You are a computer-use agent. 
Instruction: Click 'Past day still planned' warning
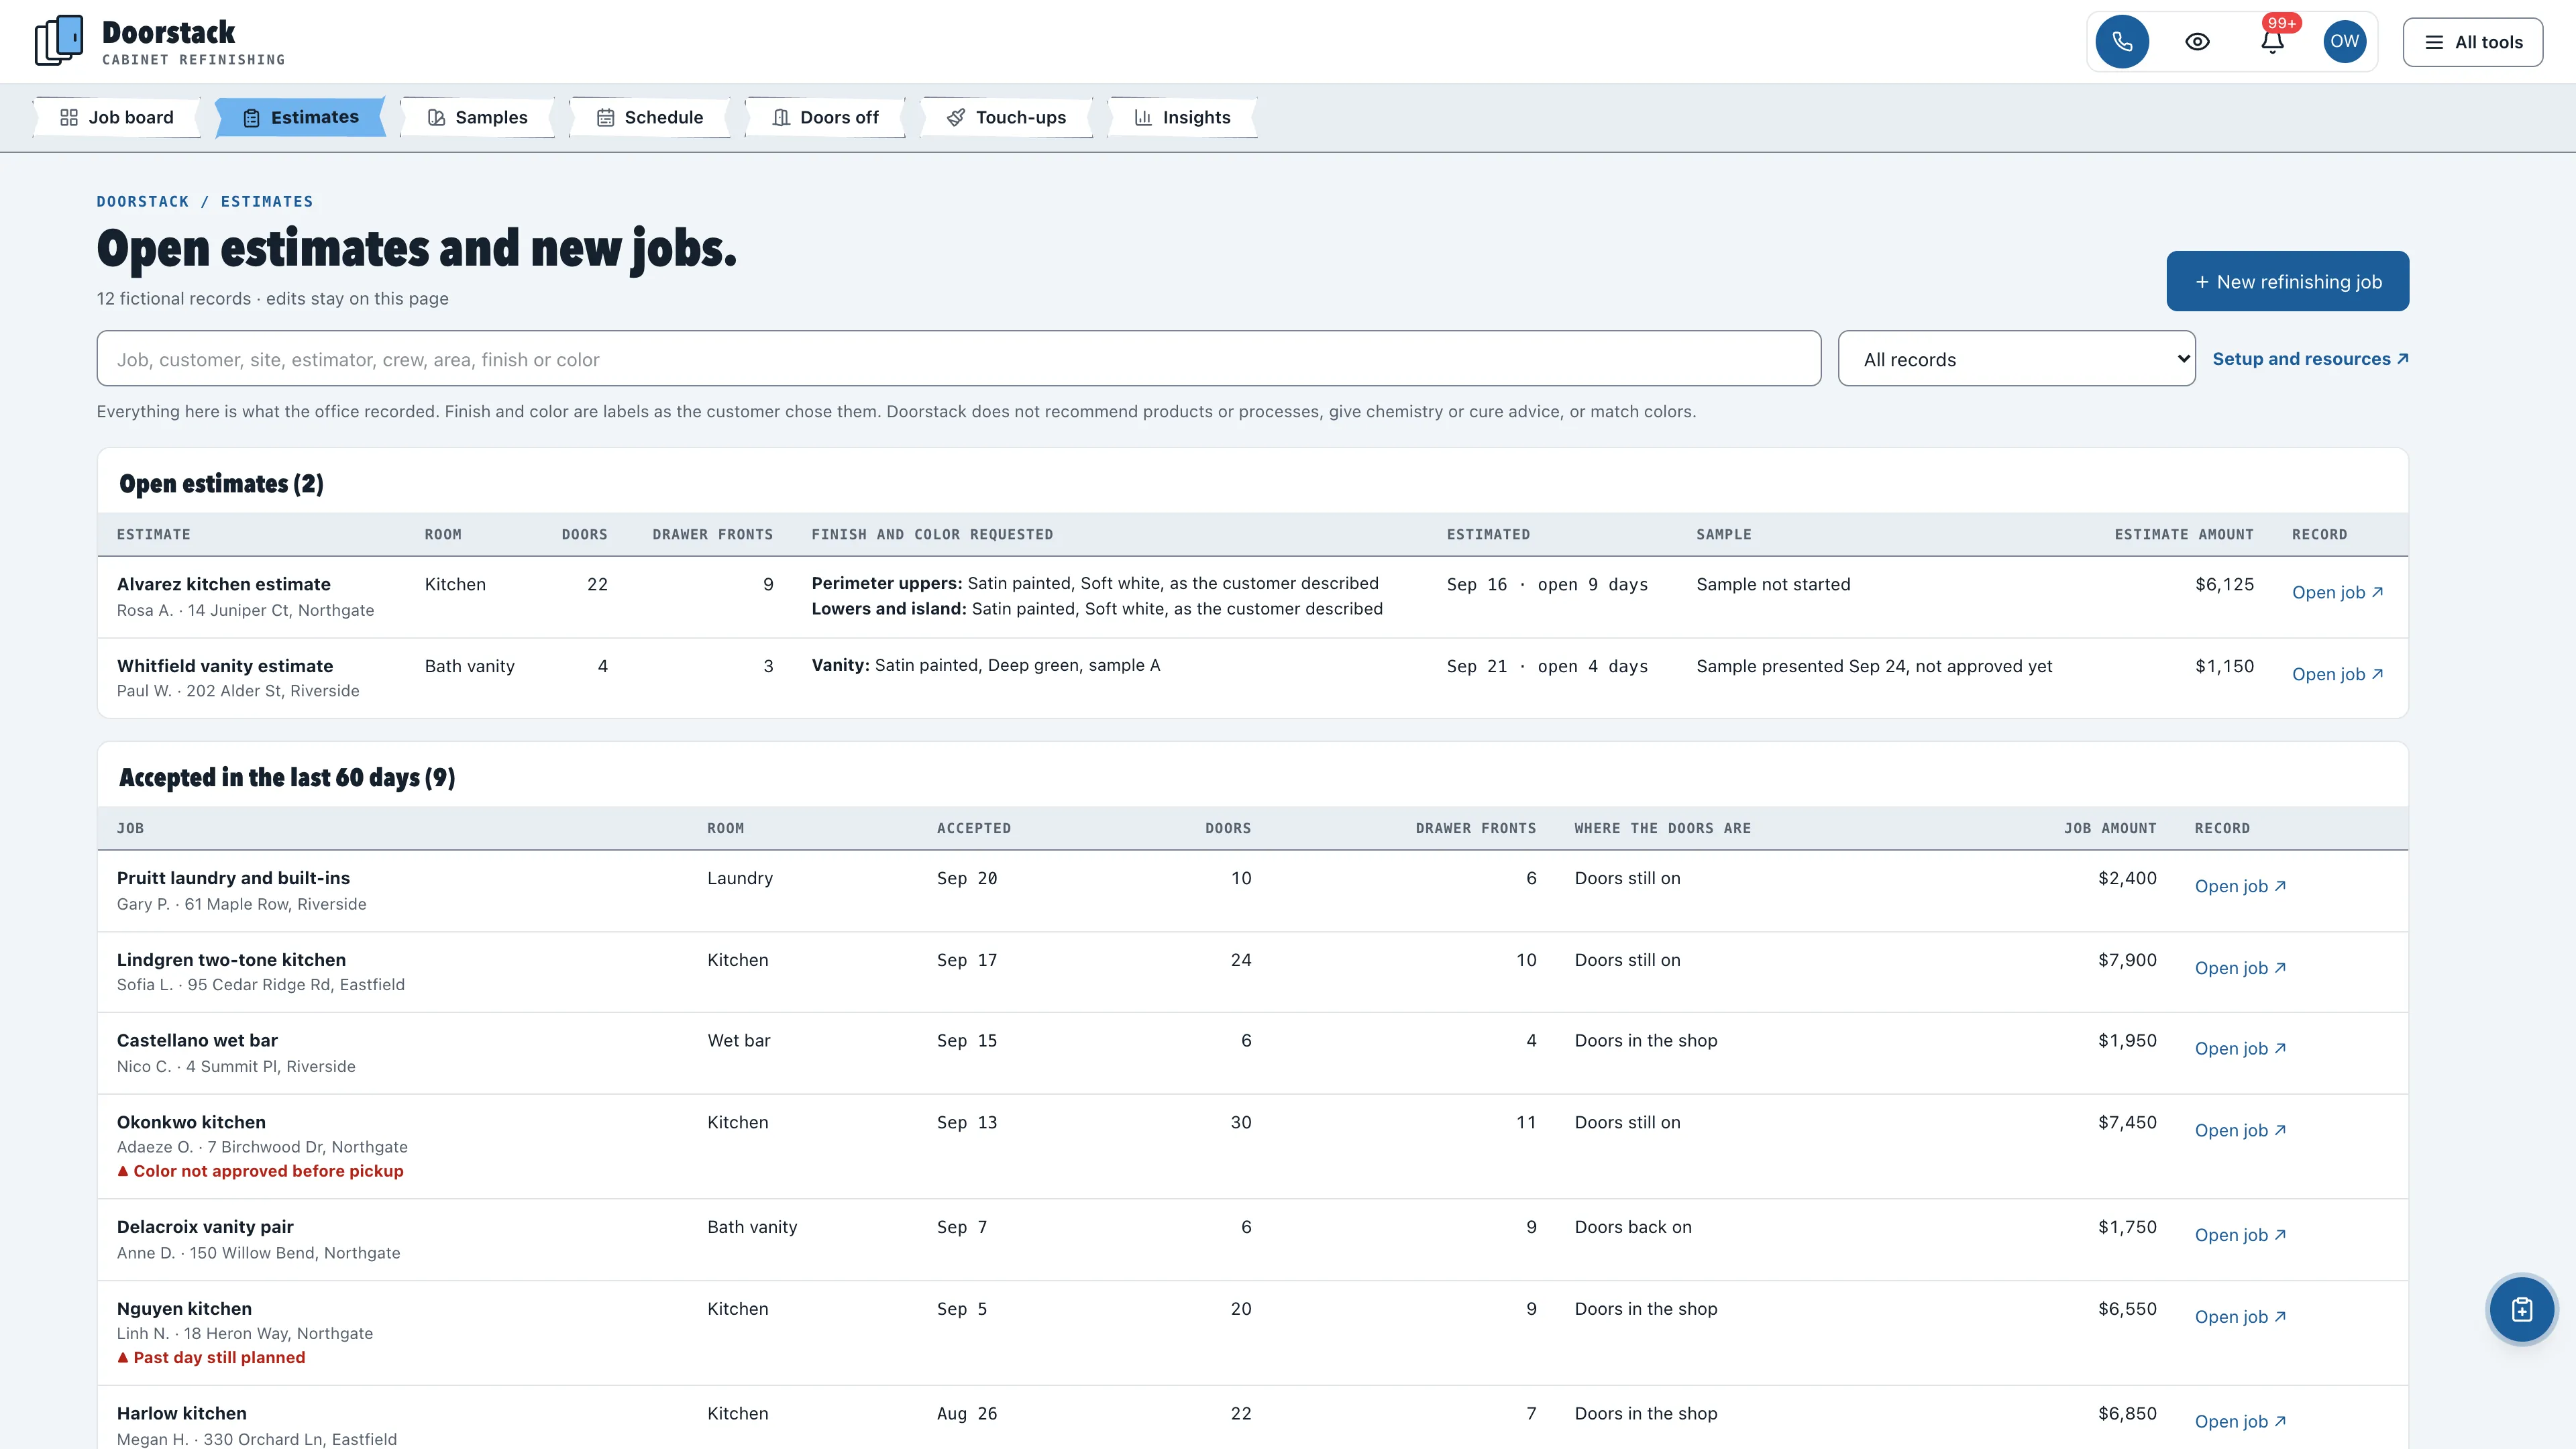click(x=211, y=1357)
